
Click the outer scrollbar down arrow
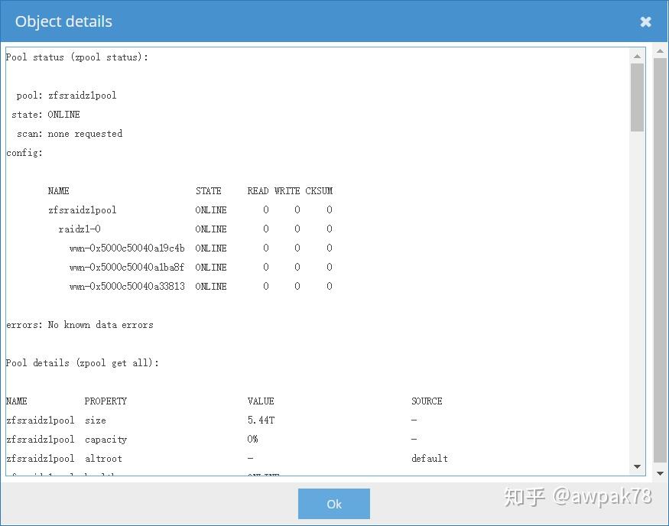point(661,473)
